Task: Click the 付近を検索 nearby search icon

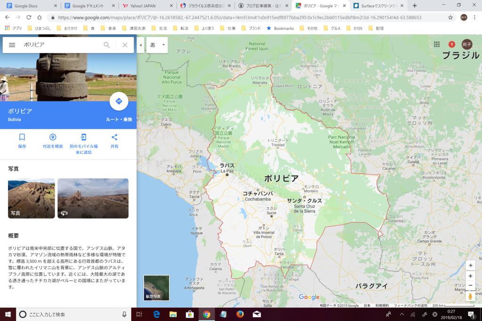Action: coord(53,137)
